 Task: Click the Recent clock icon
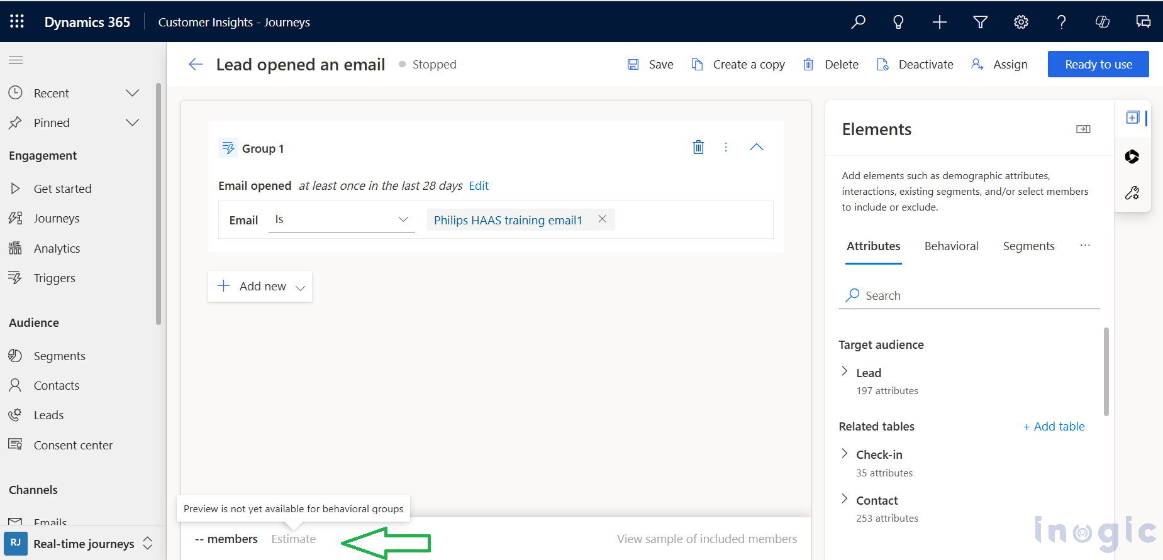click(x=16, y=93)
